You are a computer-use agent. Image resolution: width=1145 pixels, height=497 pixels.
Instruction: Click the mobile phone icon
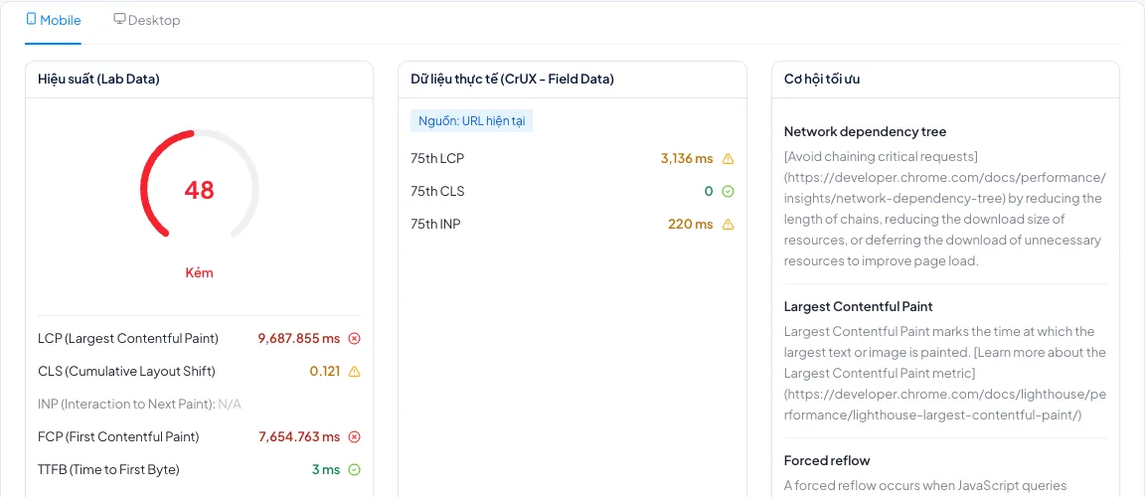click(32, 20)
